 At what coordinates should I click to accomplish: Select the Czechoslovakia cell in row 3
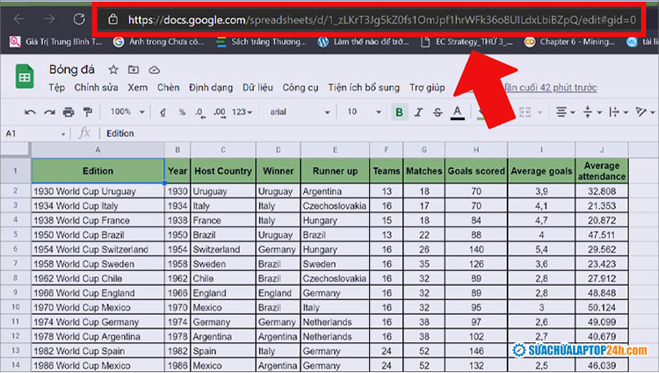click(x=335, y=205)
